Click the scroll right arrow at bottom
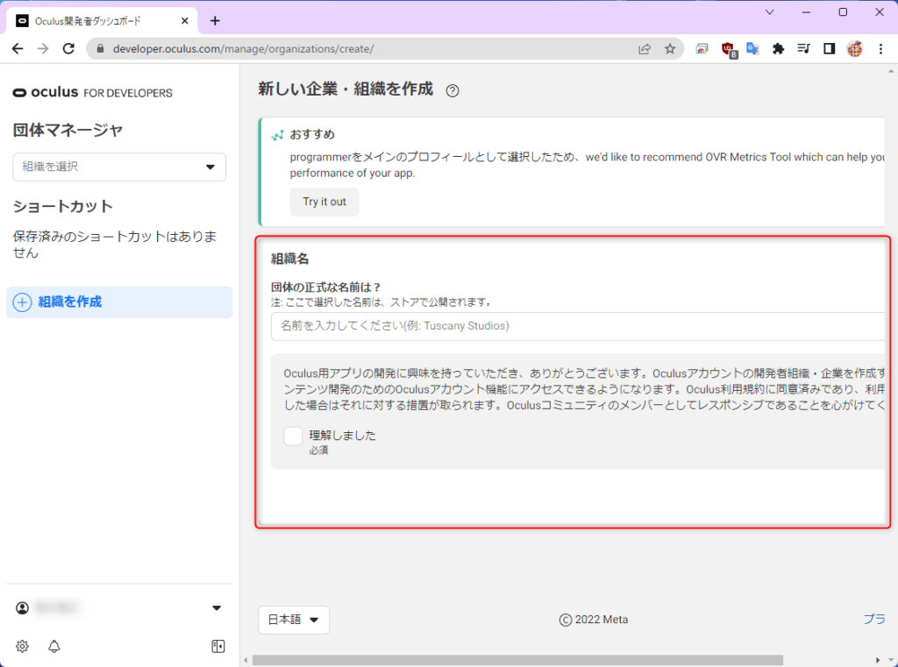 pyautogui.click(x=877, y=660)
